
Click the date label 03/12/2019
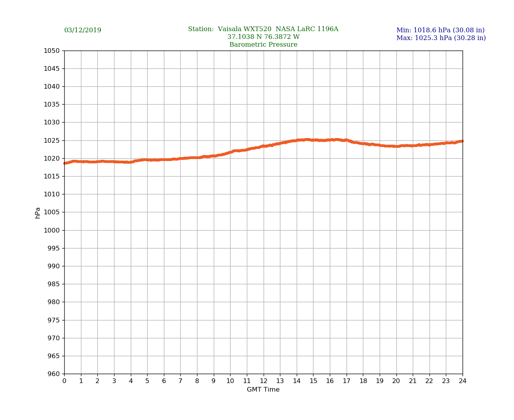[x=83, y=30]
